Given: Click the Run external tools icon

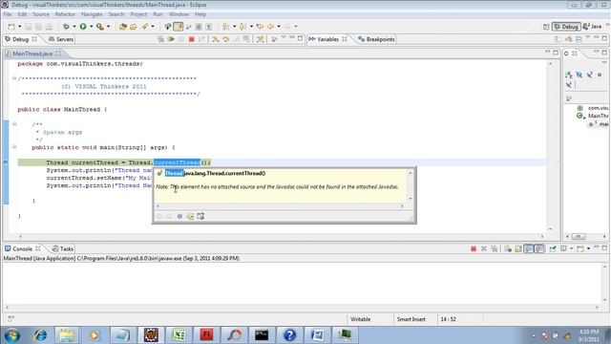Looking at the screenshot, I should coord(100,27).
